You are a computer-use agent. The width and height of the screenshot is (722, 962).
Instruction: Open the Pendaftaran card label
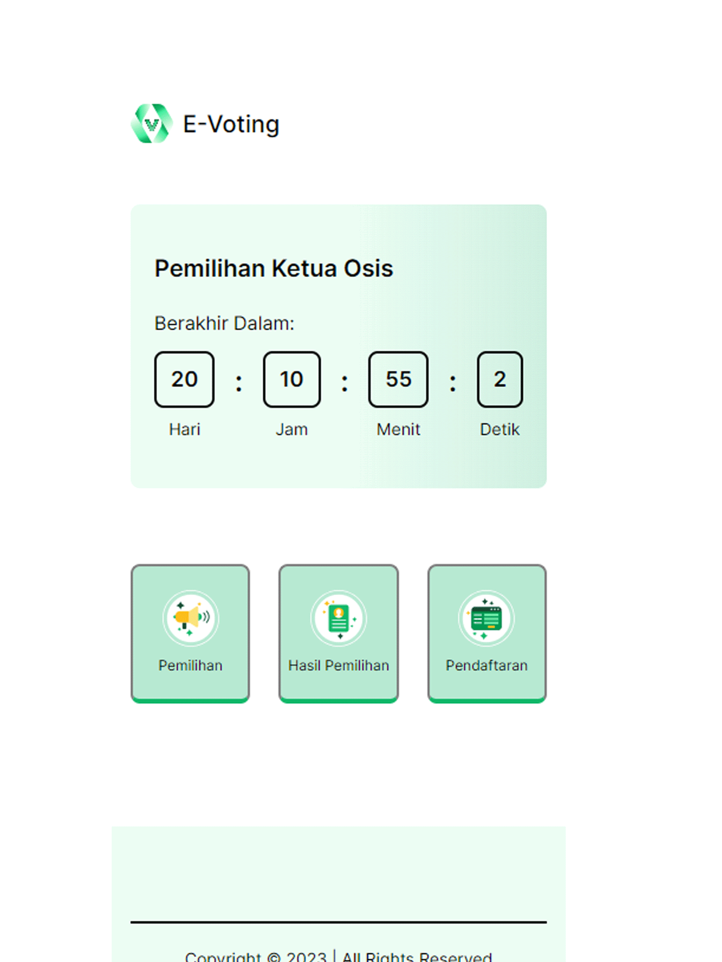point(486,665)
